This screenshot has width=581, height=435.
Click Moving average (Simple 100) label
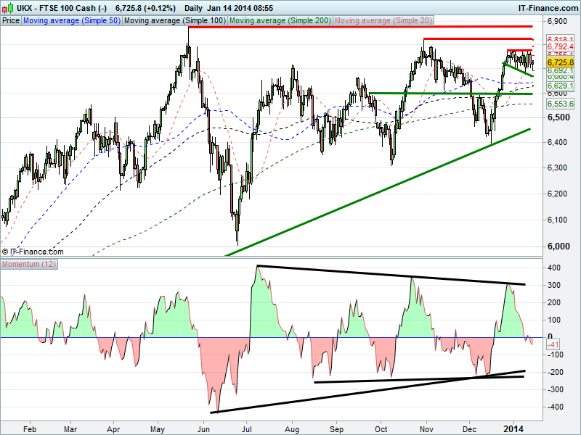(x=175, y=21)
